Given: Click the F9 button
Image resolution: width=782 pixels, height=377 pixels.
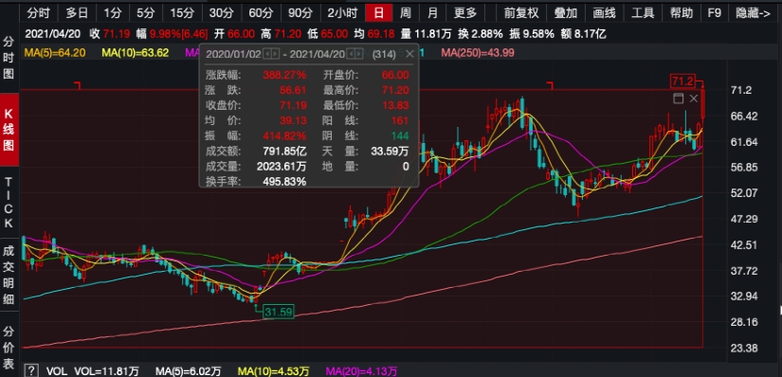Looking at the screenshot, I should tap(714, 13).
